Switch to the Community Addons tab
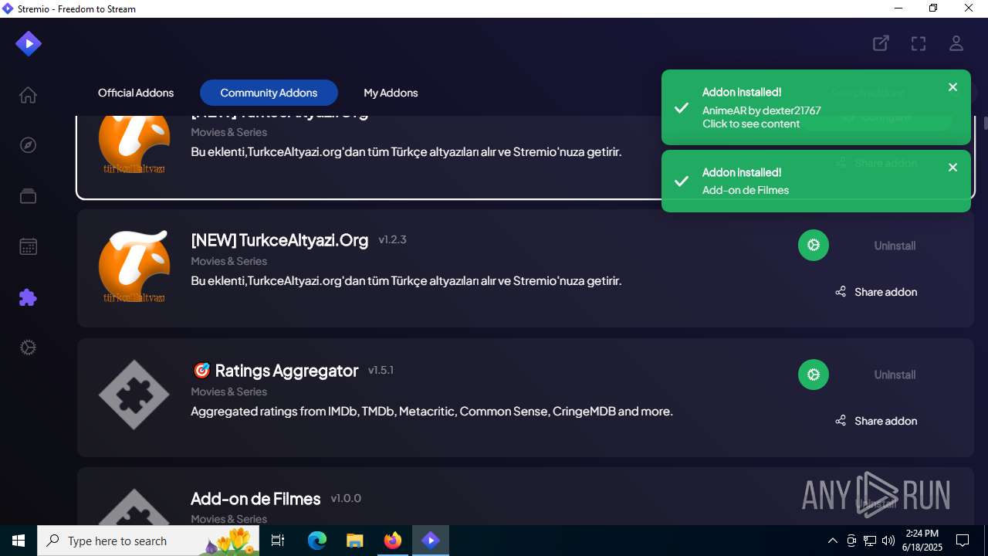 pos(269,93)
